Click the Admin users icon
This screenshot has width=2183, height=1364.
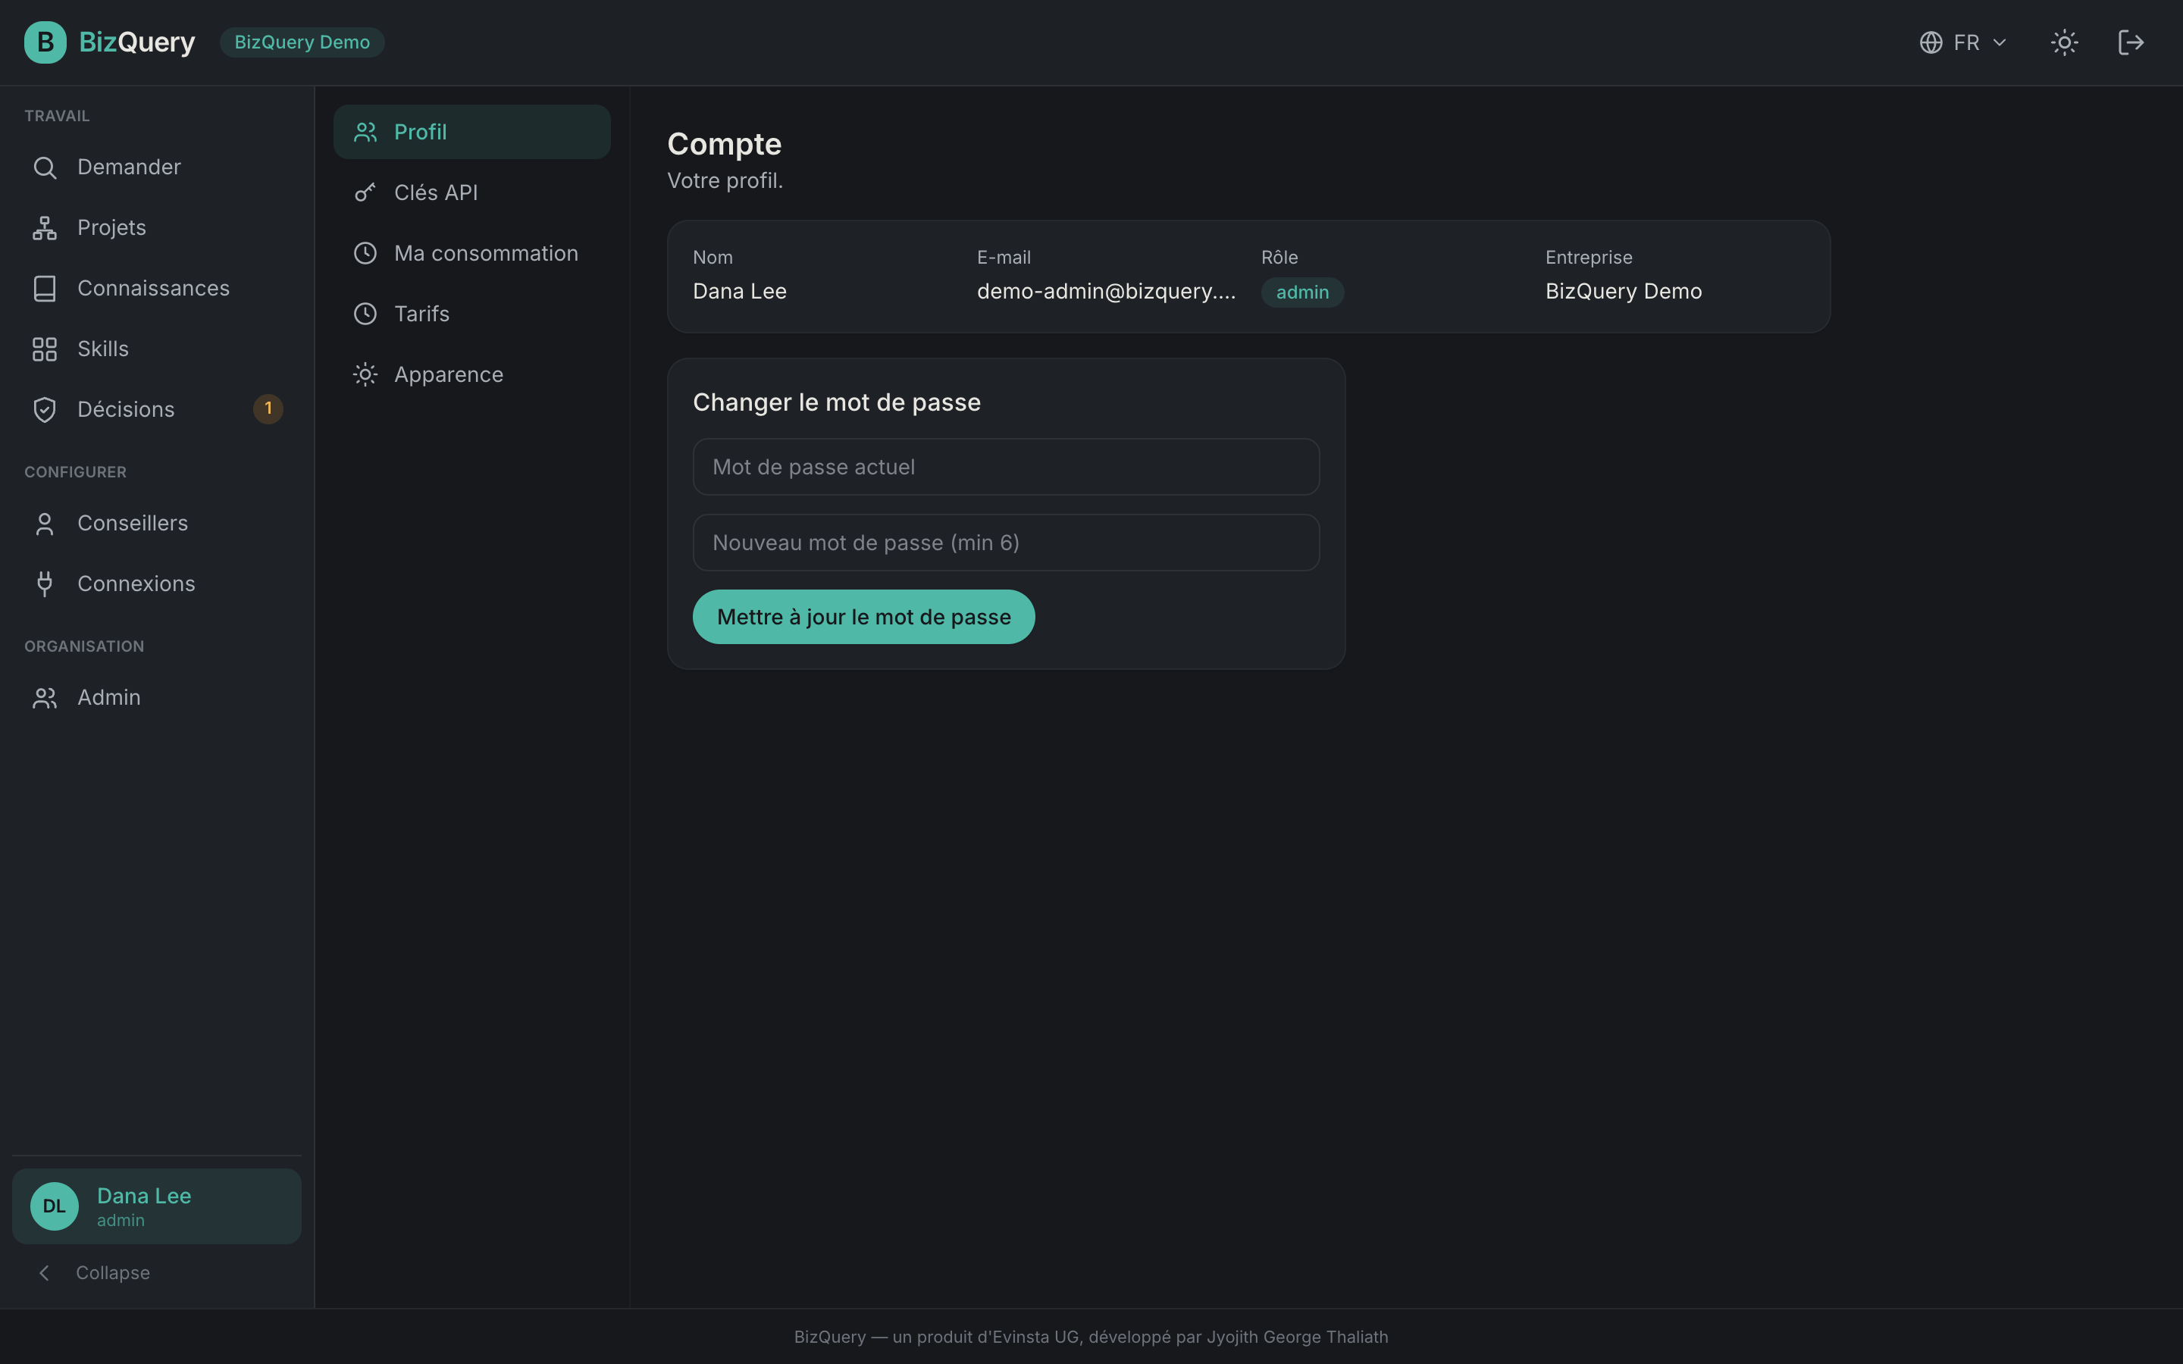tap(45, 698)
